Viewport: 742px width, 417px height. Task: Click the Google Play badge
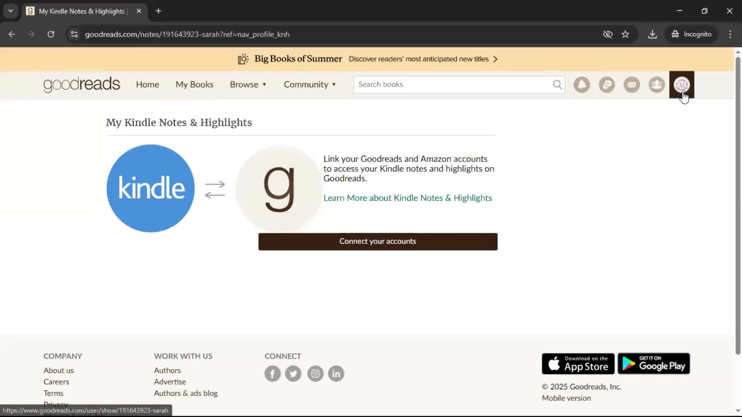[x=654, y=364]
